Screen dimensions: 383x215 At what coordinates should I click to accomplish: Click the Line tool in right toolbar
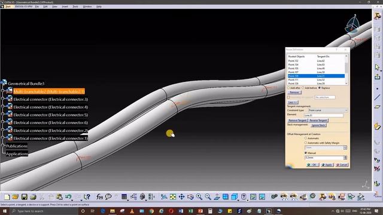(377, 97)
